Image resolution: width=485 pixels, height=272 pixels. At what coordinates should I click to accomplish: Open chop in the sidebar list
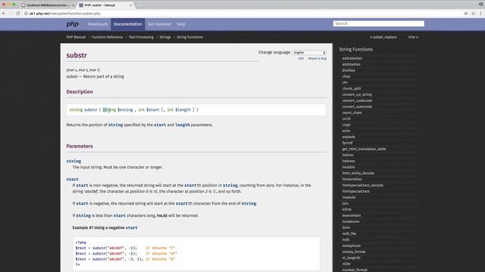click(346, 76)
